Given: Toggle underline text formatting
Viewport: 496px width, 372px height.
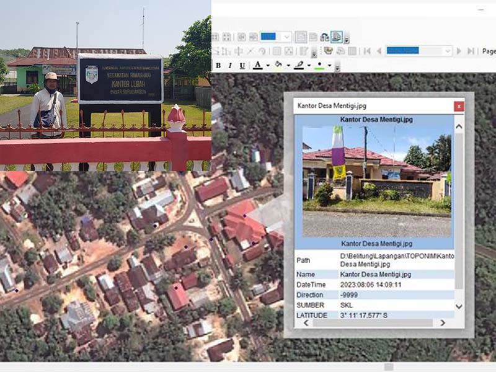Looking at the screenshot, I should tap(242, 66).
